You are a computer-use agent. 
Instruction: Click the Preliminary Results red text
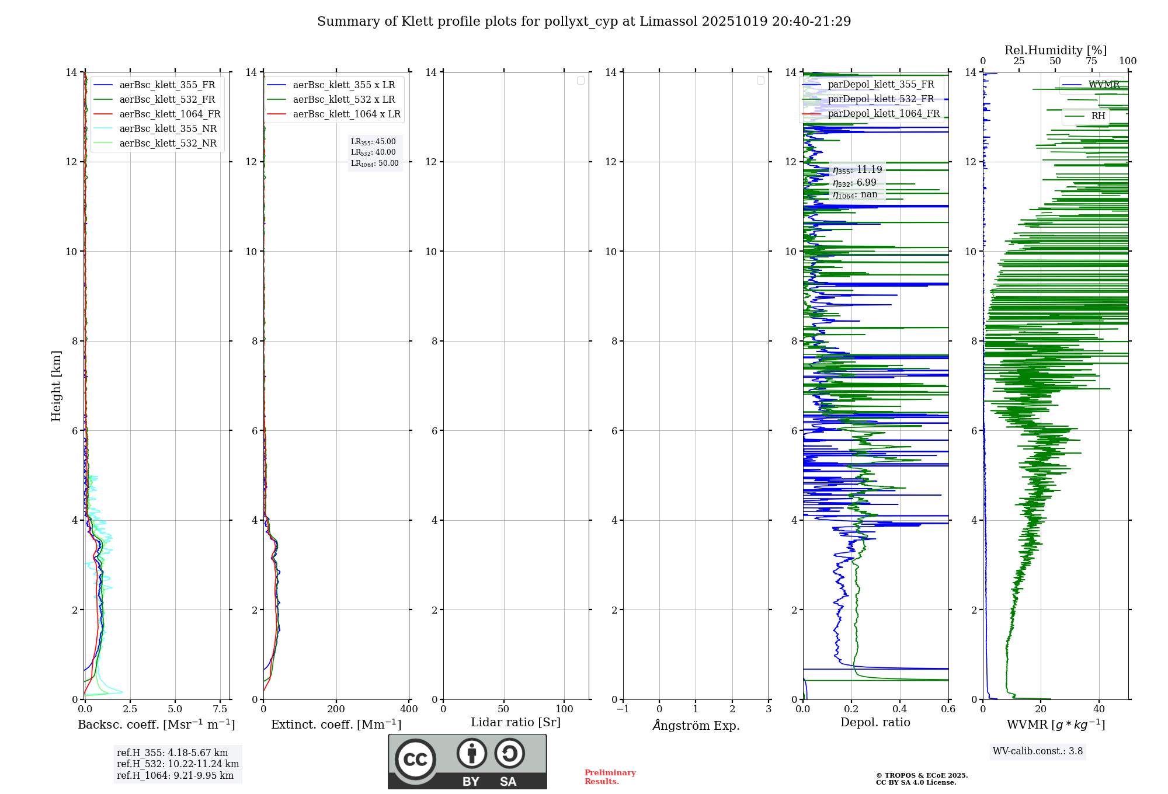610,776
